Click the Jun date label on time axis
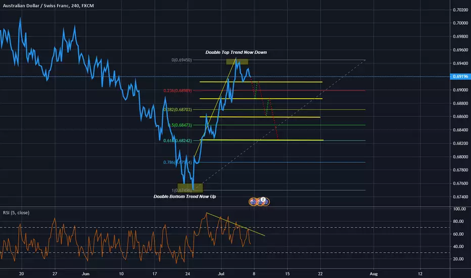 click(x=85, y=274)
